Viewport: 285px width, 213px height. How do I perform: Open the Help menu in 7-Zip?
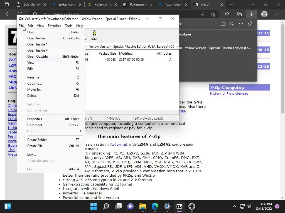(x=80, y=26)
